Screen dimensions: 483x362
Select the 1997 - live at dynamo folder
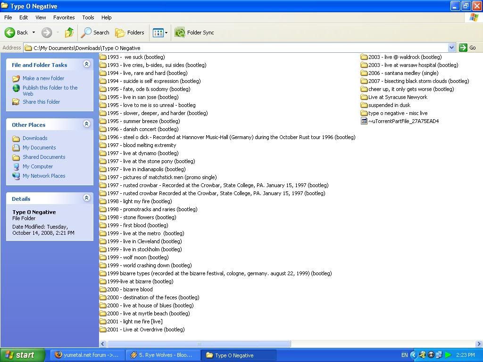point(142,153)
